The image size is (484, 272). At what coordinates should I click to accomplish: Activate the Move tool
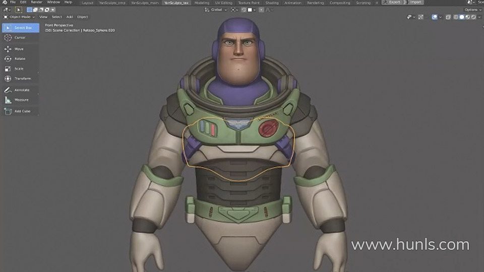21,49
